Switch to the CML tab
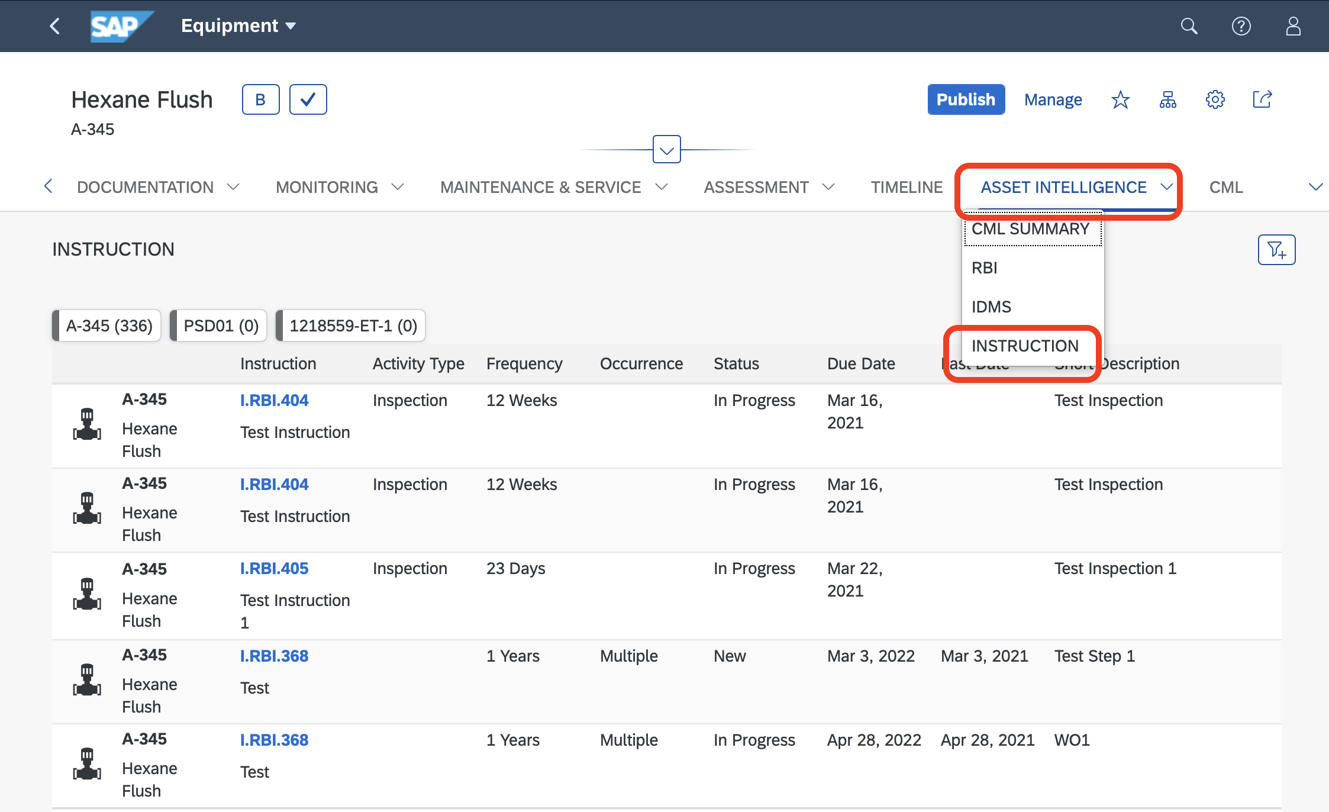The width and height of the screenshot is (1329, 812). coord(1226,187)
